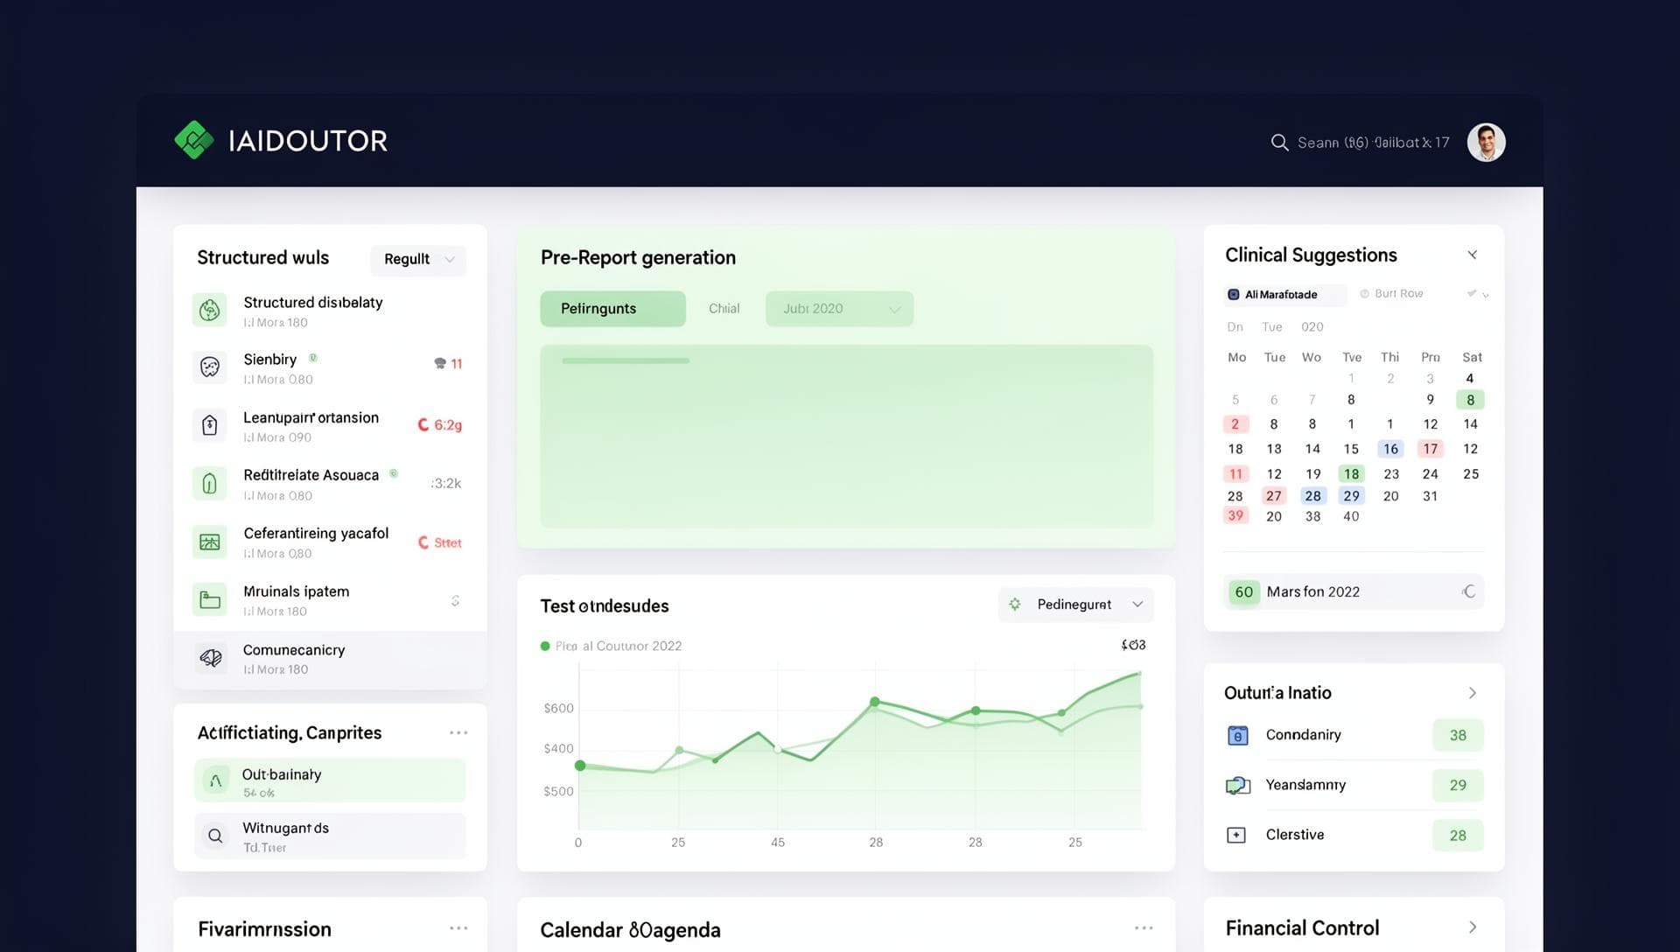This screenshot has width=1680, height=952.
Task: Toggle the Ali Marafotade filter chip
Action: click(x=1284, y=294)
